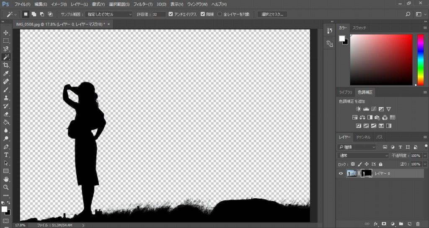Click the add layer style fx icon
This screenshot has height=228, width=429.
[x=376, y=224]
